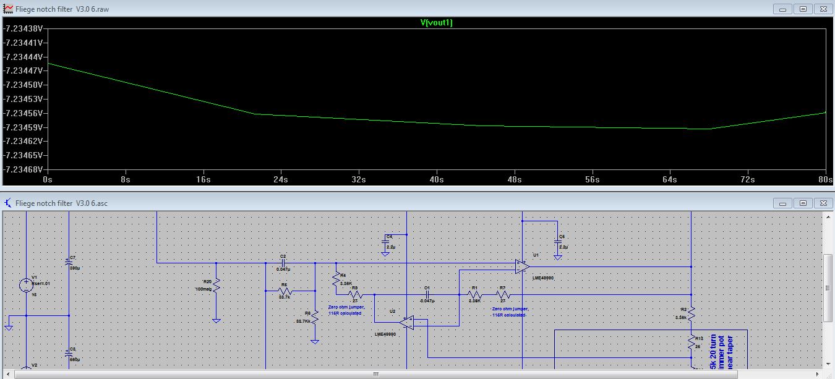The width and height of the screenshot is (835, 379).
Task: Select resistor R1 3.38K symbol
Action: click(x=475, y=294)
